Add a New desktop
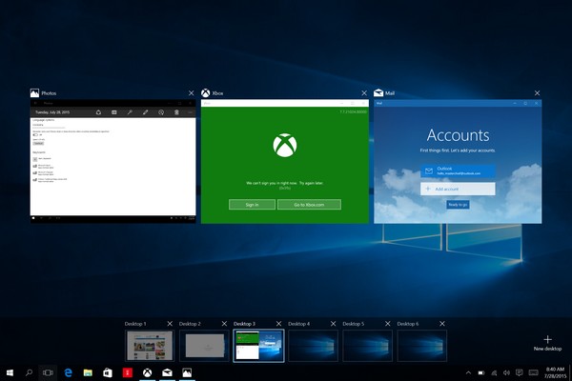The image size is (572, 381). (x=547, y=343)
